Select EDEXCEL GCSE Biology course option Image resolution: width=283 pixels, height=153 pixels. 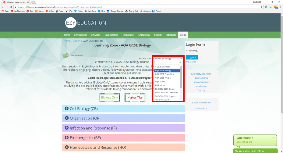[167, 89]
